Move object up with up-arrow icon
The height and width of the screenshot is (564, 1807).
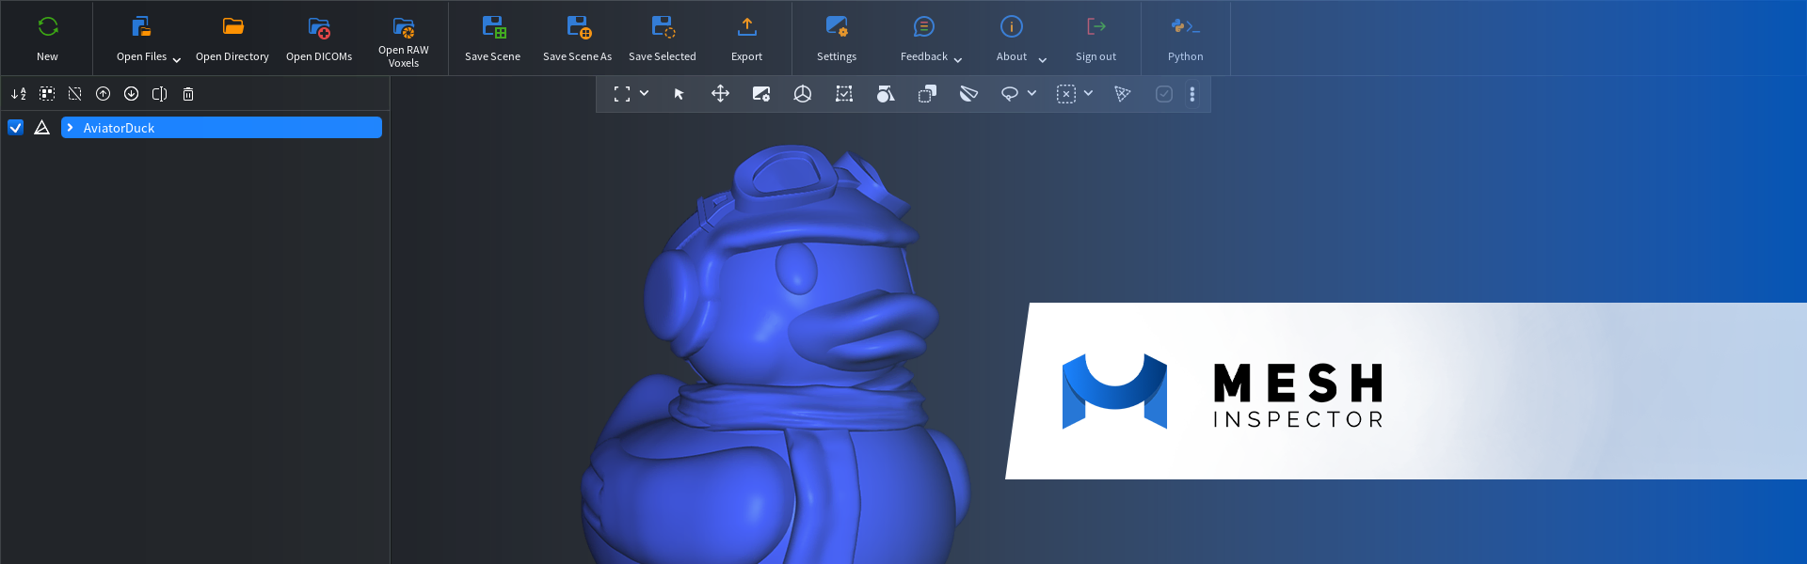tap(104, 94)
